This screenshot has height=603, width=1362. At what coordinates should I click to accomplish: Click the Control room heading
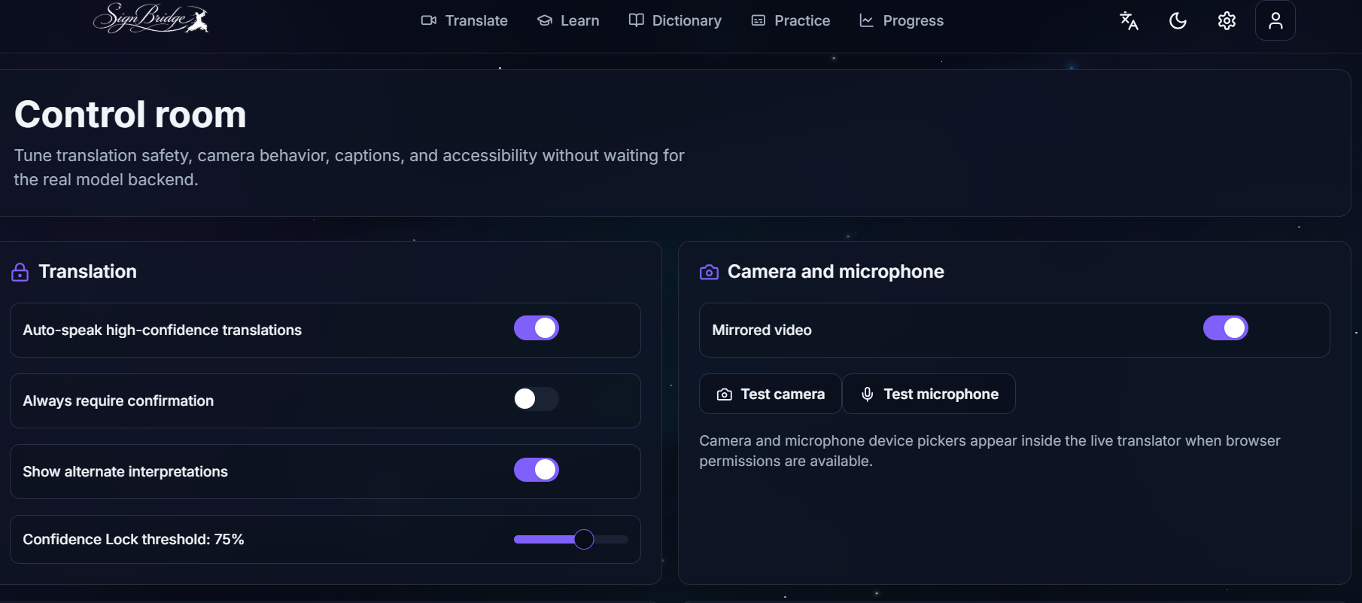[x=130, y=114]
